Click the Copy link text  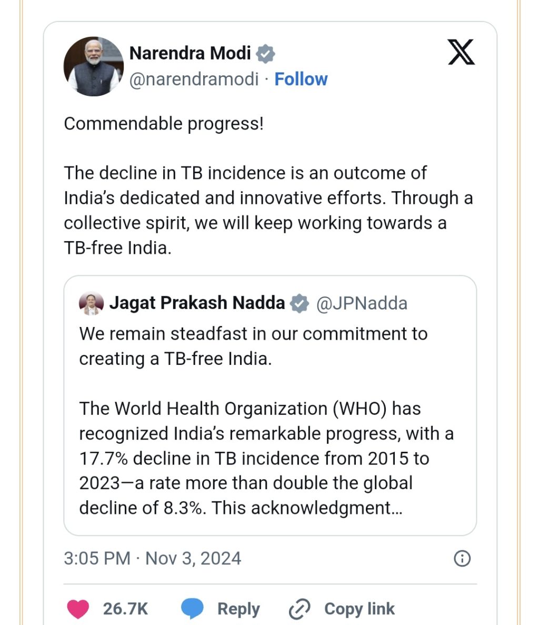360,609
